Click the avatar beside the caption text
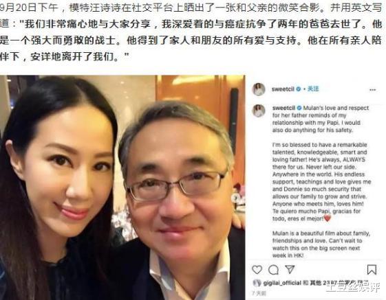The height and width of the screenshot is (300, 386). [x=259, y=111]
